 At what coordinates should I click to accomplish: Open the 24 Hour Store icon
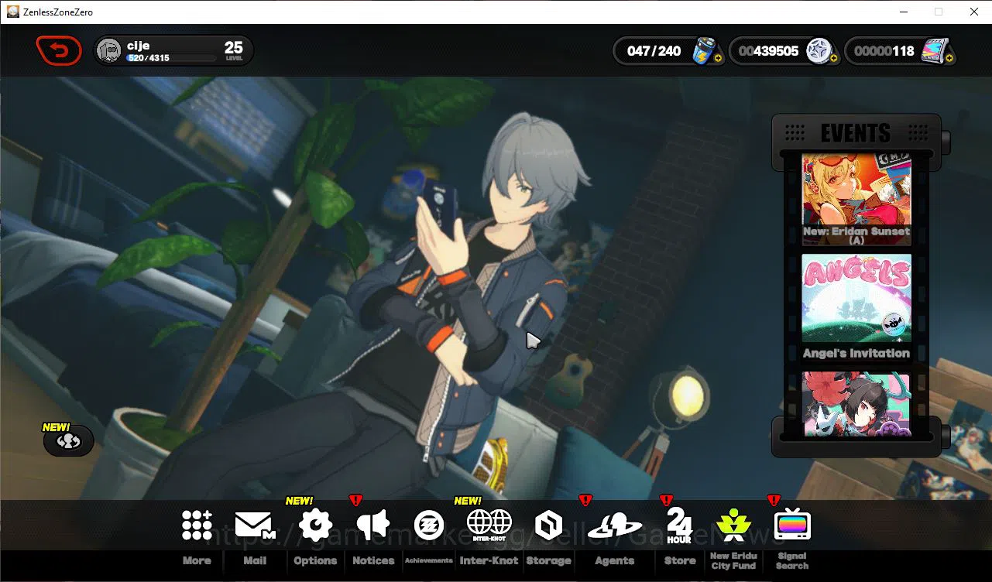(679, 526)
